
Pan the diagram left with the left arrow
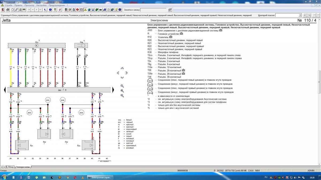(118, 73)
